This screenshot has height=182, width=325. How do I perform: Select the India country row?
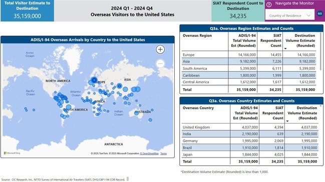tap(250, 134)
